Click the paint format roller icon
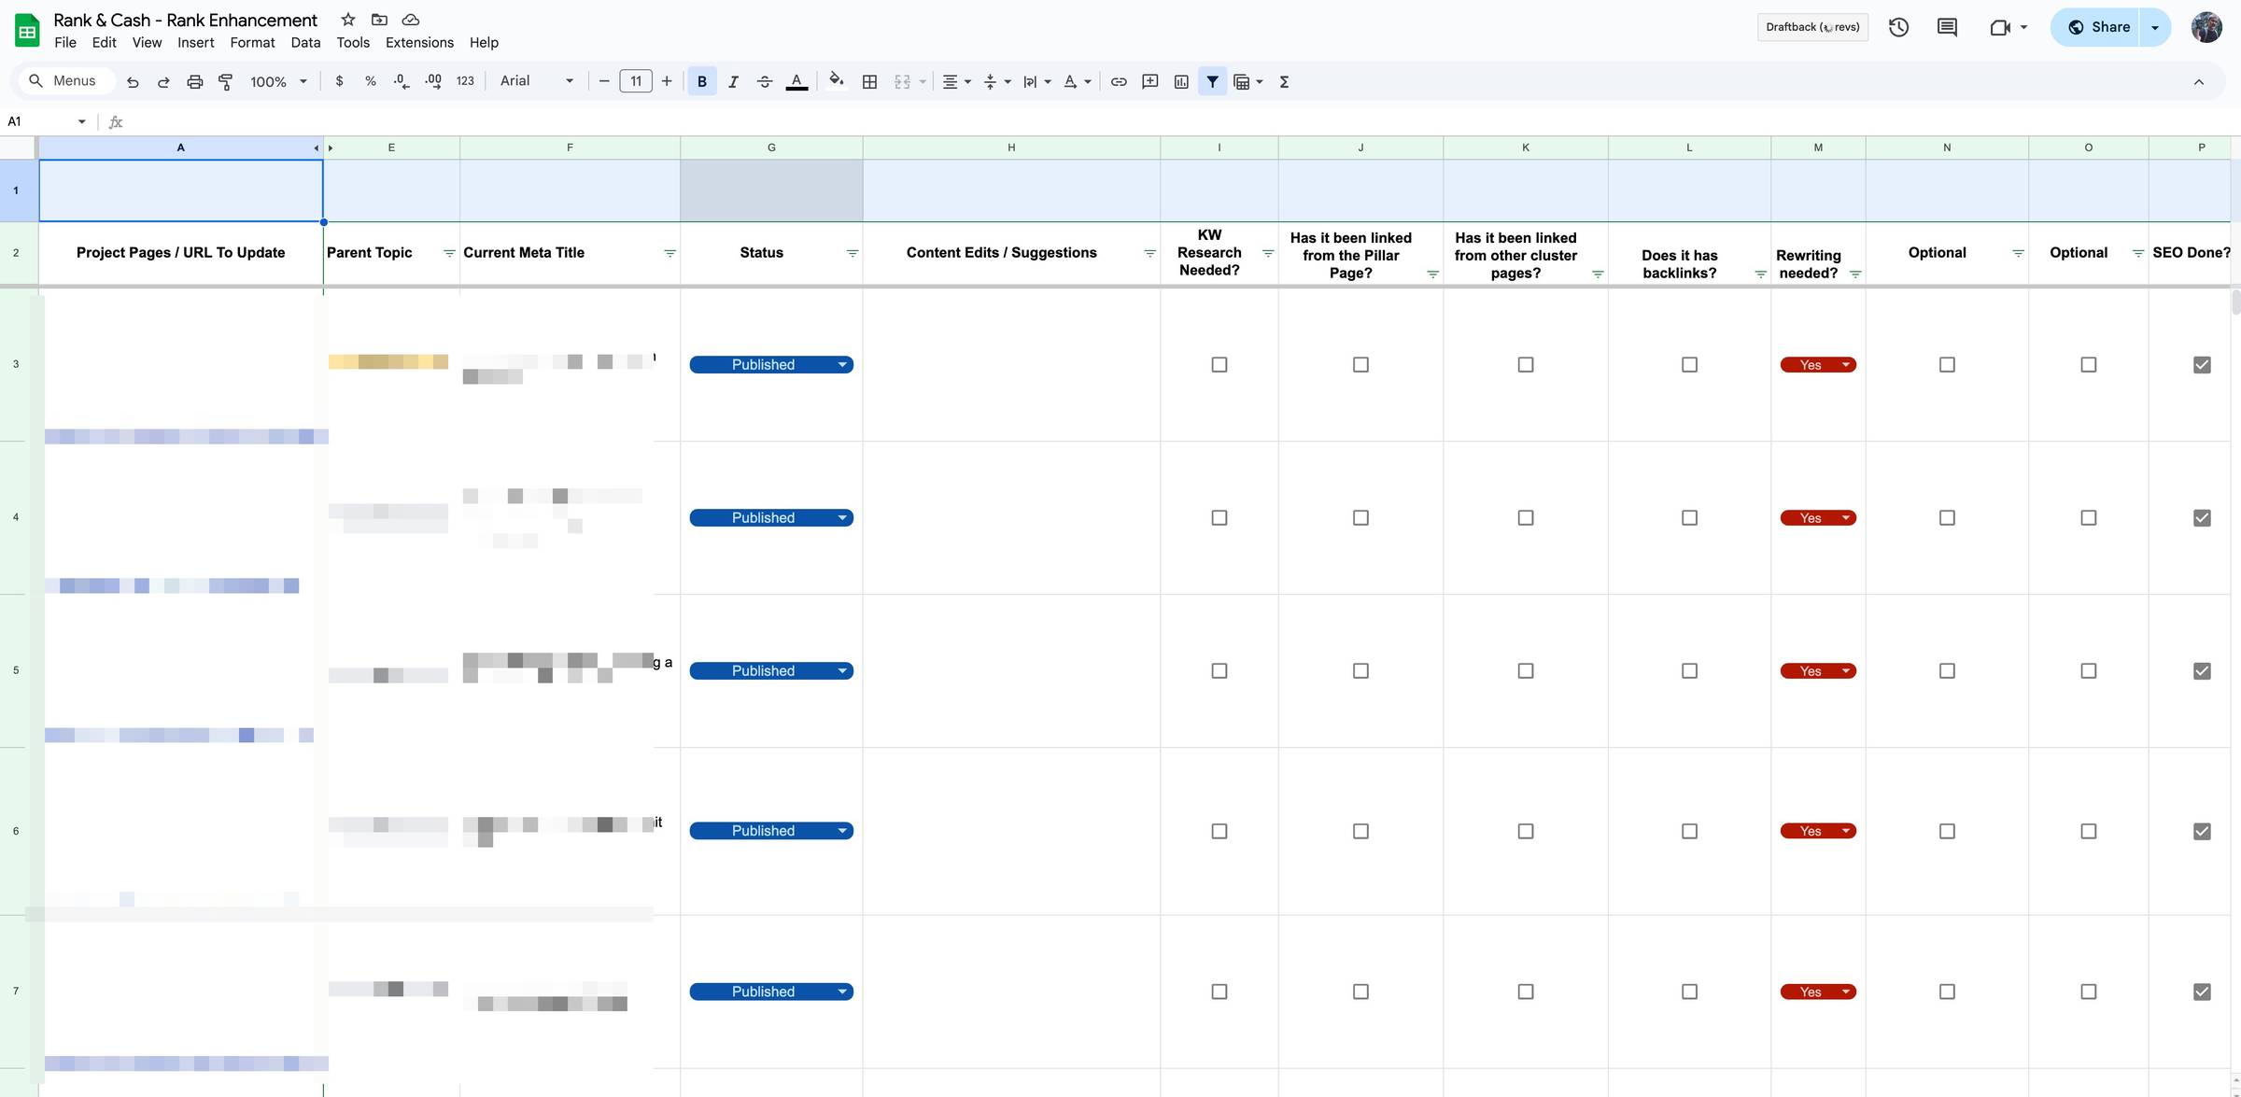 click(x=225, y=81)
